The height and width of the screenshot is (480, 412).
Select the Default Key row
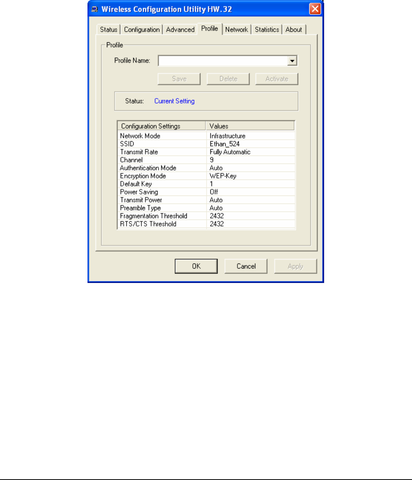pyautogui.click(x=207, y=184)
